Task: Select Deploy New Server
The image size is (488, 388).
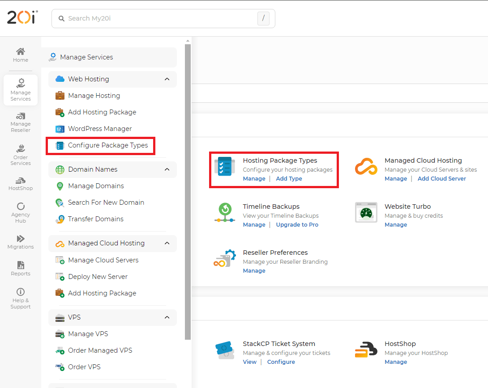Action: click(91, 277)
